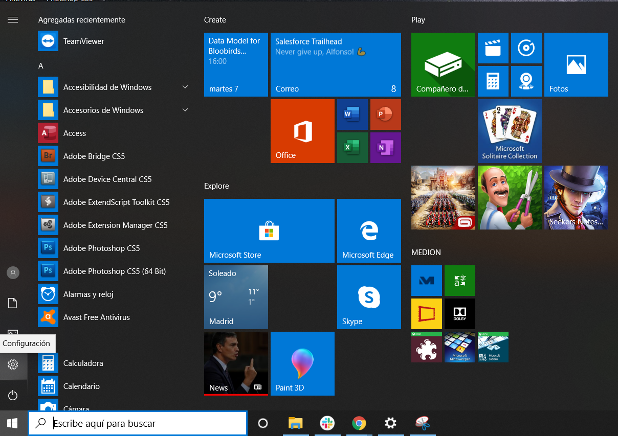The width and height of the screenshot is (618, 436).
Task: Expand the Accesibilidad de Windows folder chevron
Action: 185,87
